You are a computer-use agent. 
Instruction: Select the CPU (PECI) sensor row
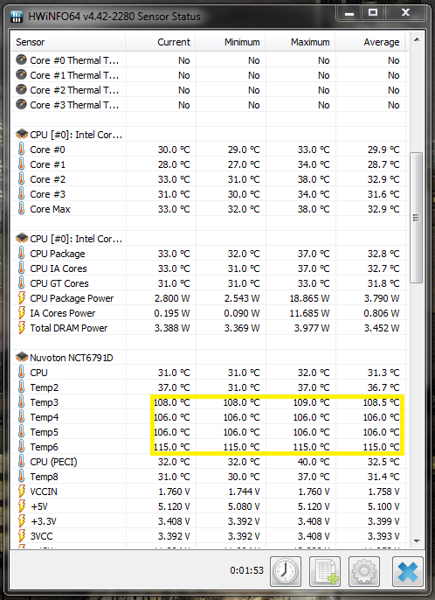[x=210, y=462]
